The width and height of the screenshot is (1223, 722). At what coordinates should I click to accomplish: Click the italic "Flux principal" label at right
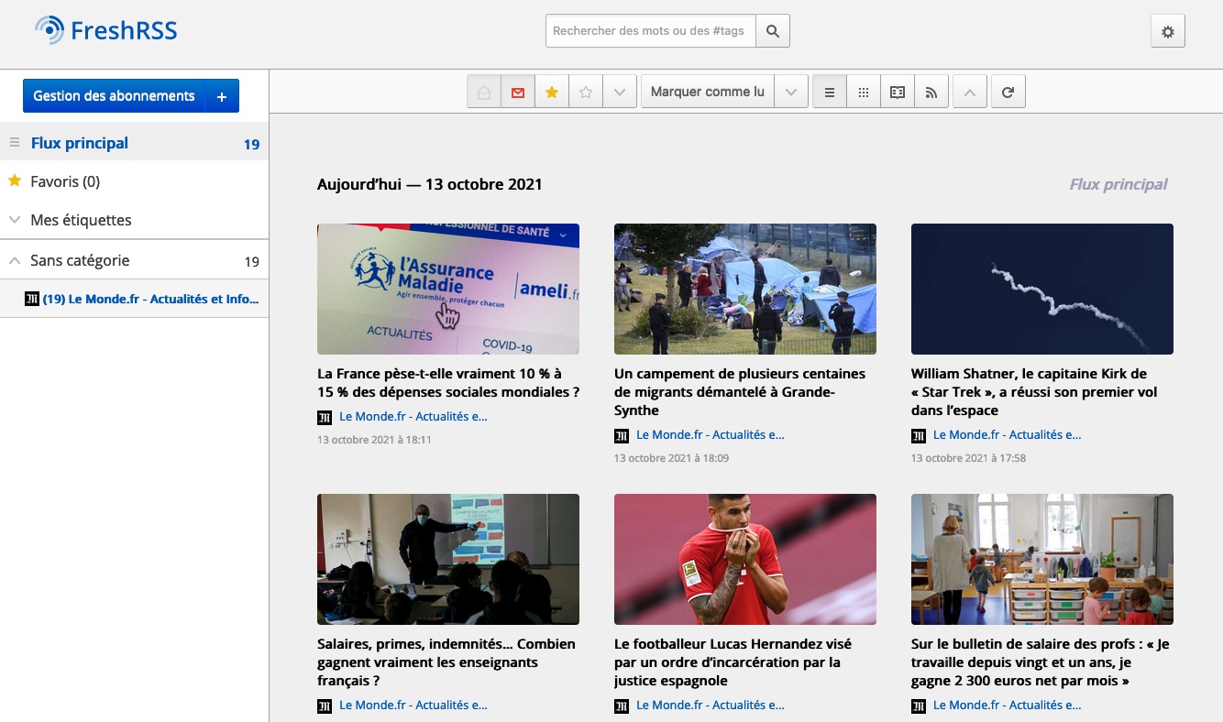[1118, 184]
